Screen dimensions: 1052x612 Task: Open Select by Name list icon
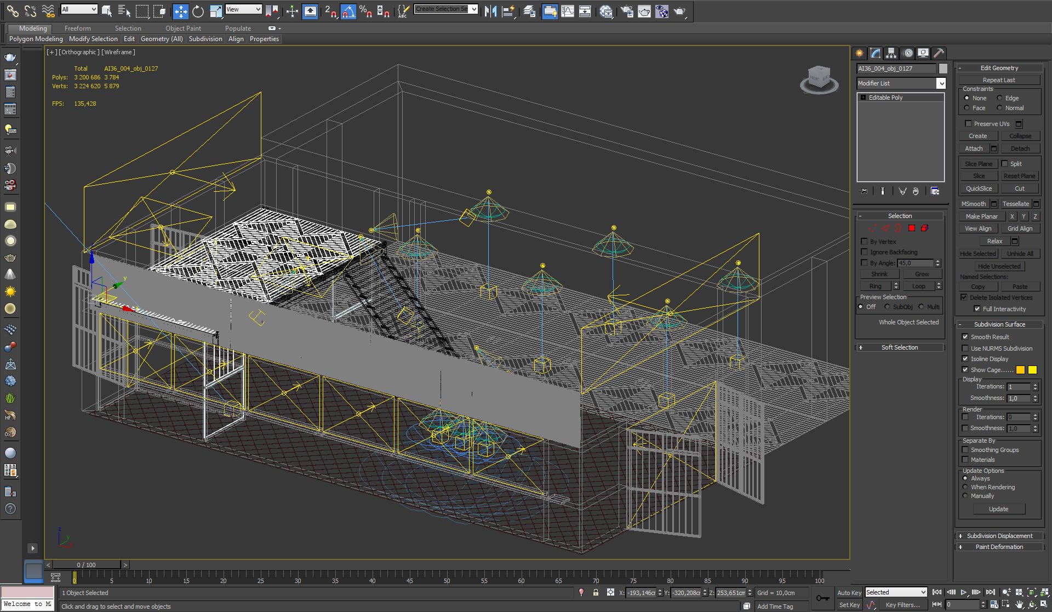124,10
